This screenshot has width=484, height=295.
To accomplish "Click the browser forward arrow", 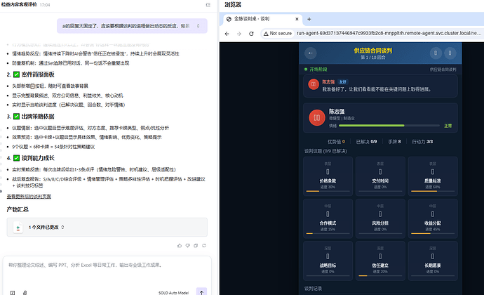I will (x=239, y=34).
